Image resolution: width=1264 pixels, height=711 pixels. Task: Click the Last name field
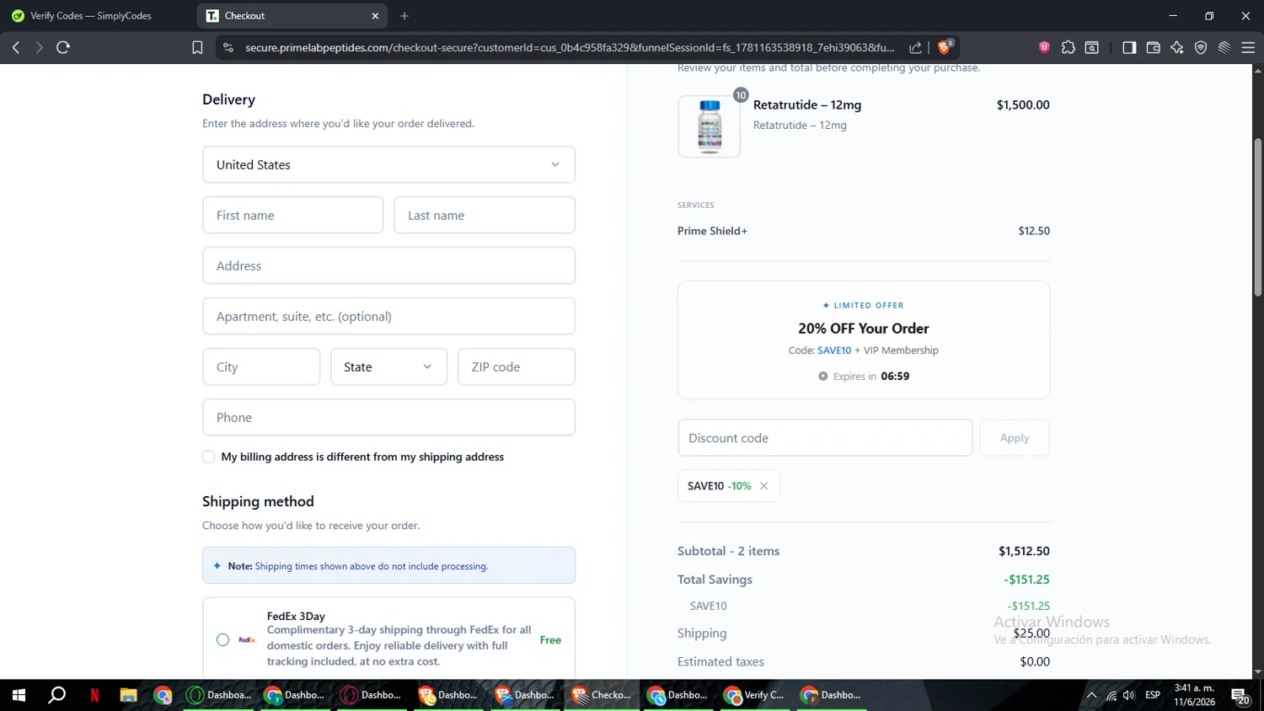tap(485, 215)
